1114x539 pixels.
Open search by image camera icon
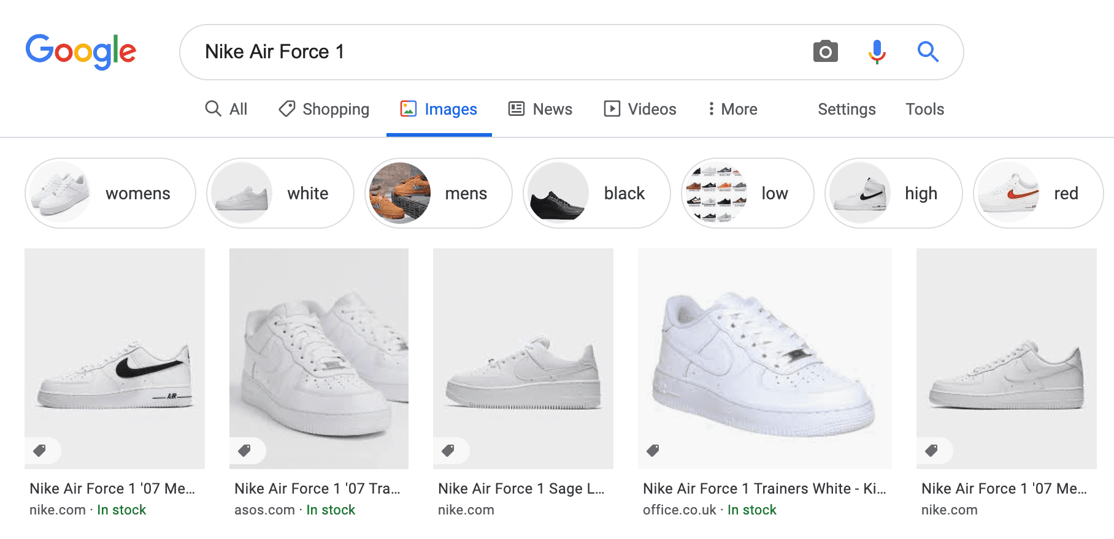click(x=826, y=52)
